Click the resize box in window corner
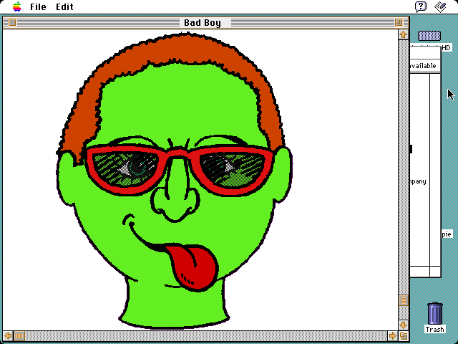The width and height of the screenshot is (458, 344). pyautogui.click(x=404, y=335)
